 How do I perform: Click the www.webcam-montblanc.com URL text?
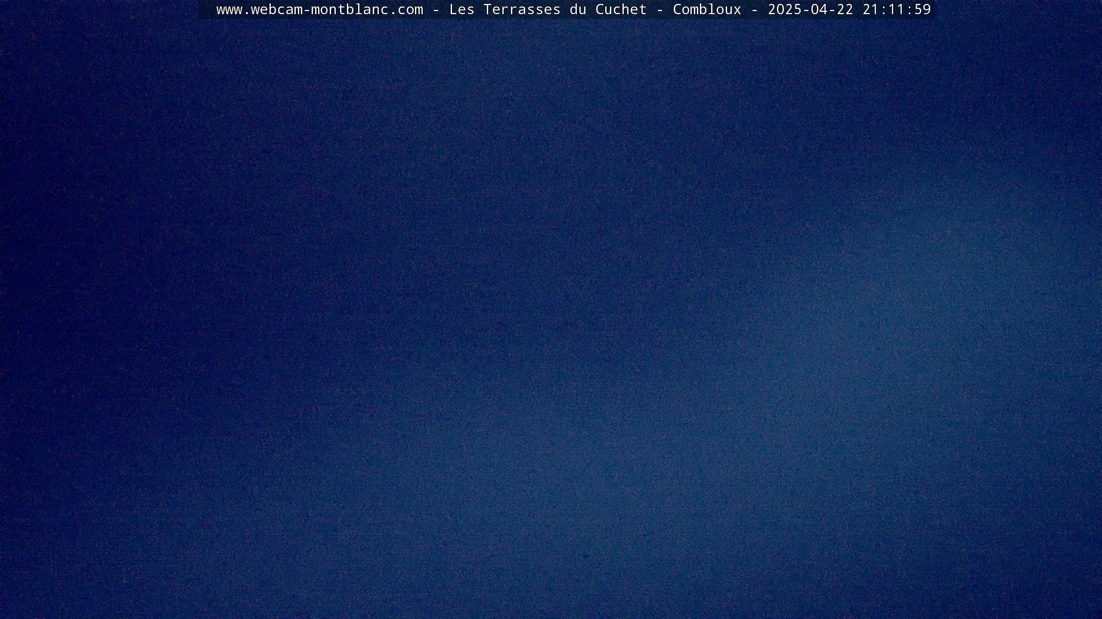tap(319, 9)
